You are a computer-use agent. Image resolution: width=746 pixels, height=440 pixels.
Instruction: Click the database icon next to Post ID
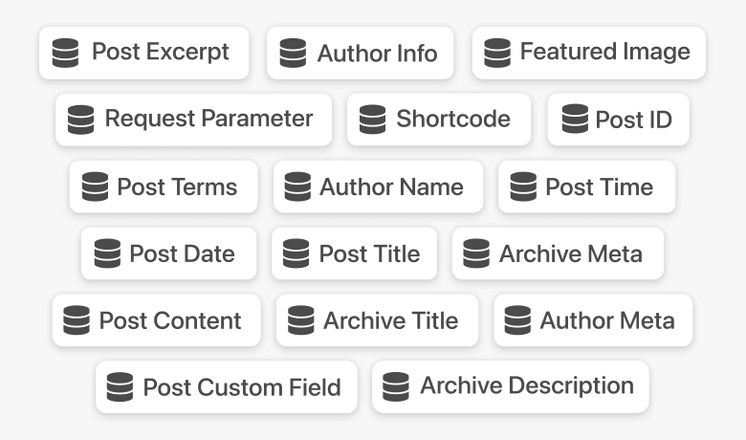point(575,119)
